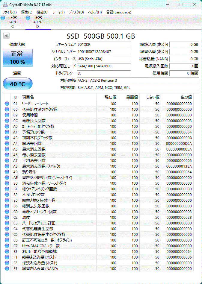Click the 対応規格 field ACS-2 Revision 3
Screen dimensions: 202x284
(x=138, y=81)
